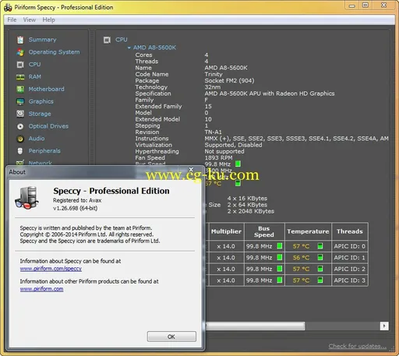Click bus speed graph icon in APIC ID: 1 row
The height and width of the screenshot is (356, 399).
click(x=280, y=257)
